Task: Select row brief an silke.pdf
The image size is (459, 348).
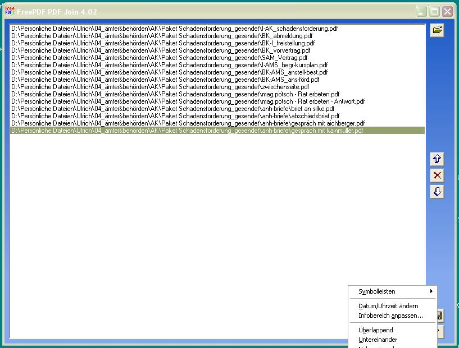Action: click(217, 109)
